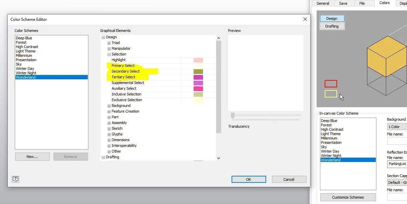Screen dimensions: 407x204
Task: Select Light Theme in Color Schemes list
Action: click(x=51, y=51)
